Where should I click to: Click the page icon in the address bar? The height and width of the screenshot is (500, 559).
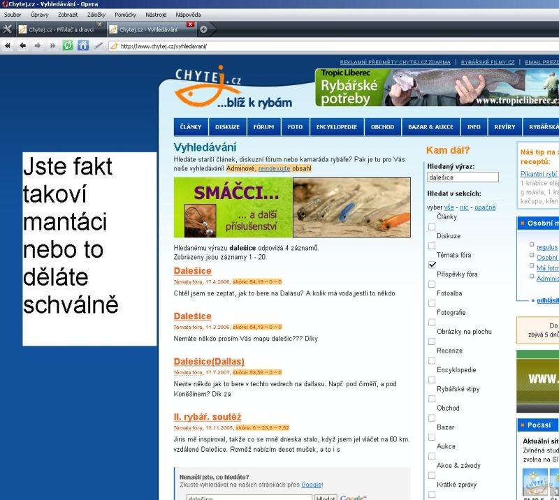click(114, 46)
